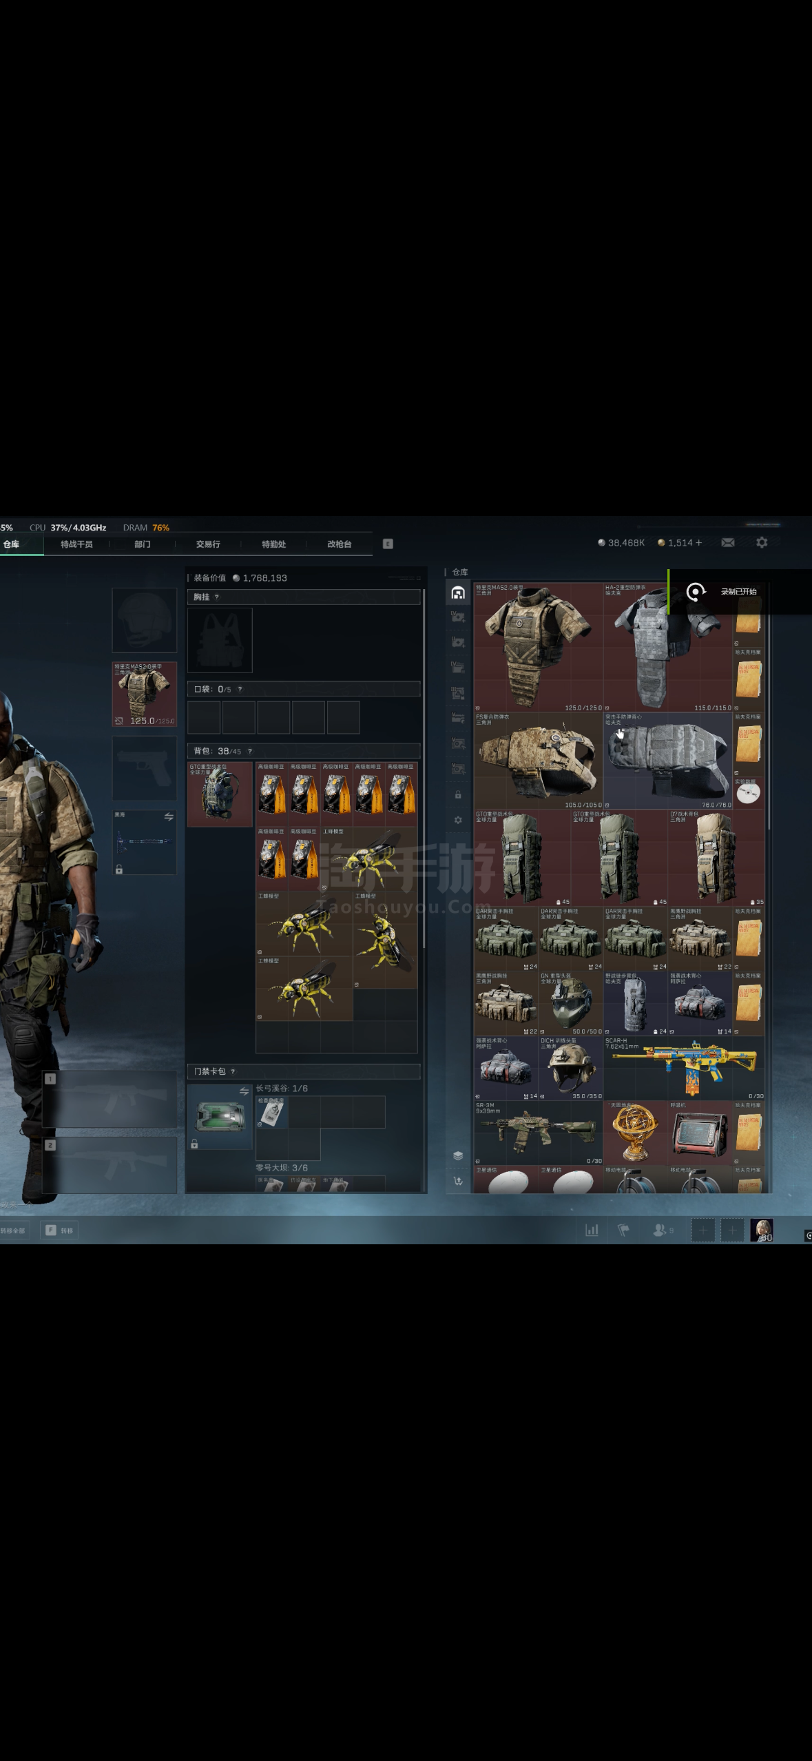This screenshot has height=1761, width=812.
Task: Click the sort items icon below layers
Action: coord(458,1180)
